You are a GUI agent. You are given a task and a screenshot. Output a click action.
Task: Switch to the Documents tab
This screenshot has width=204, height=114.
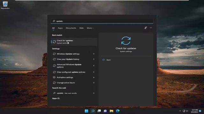(71, 28)
